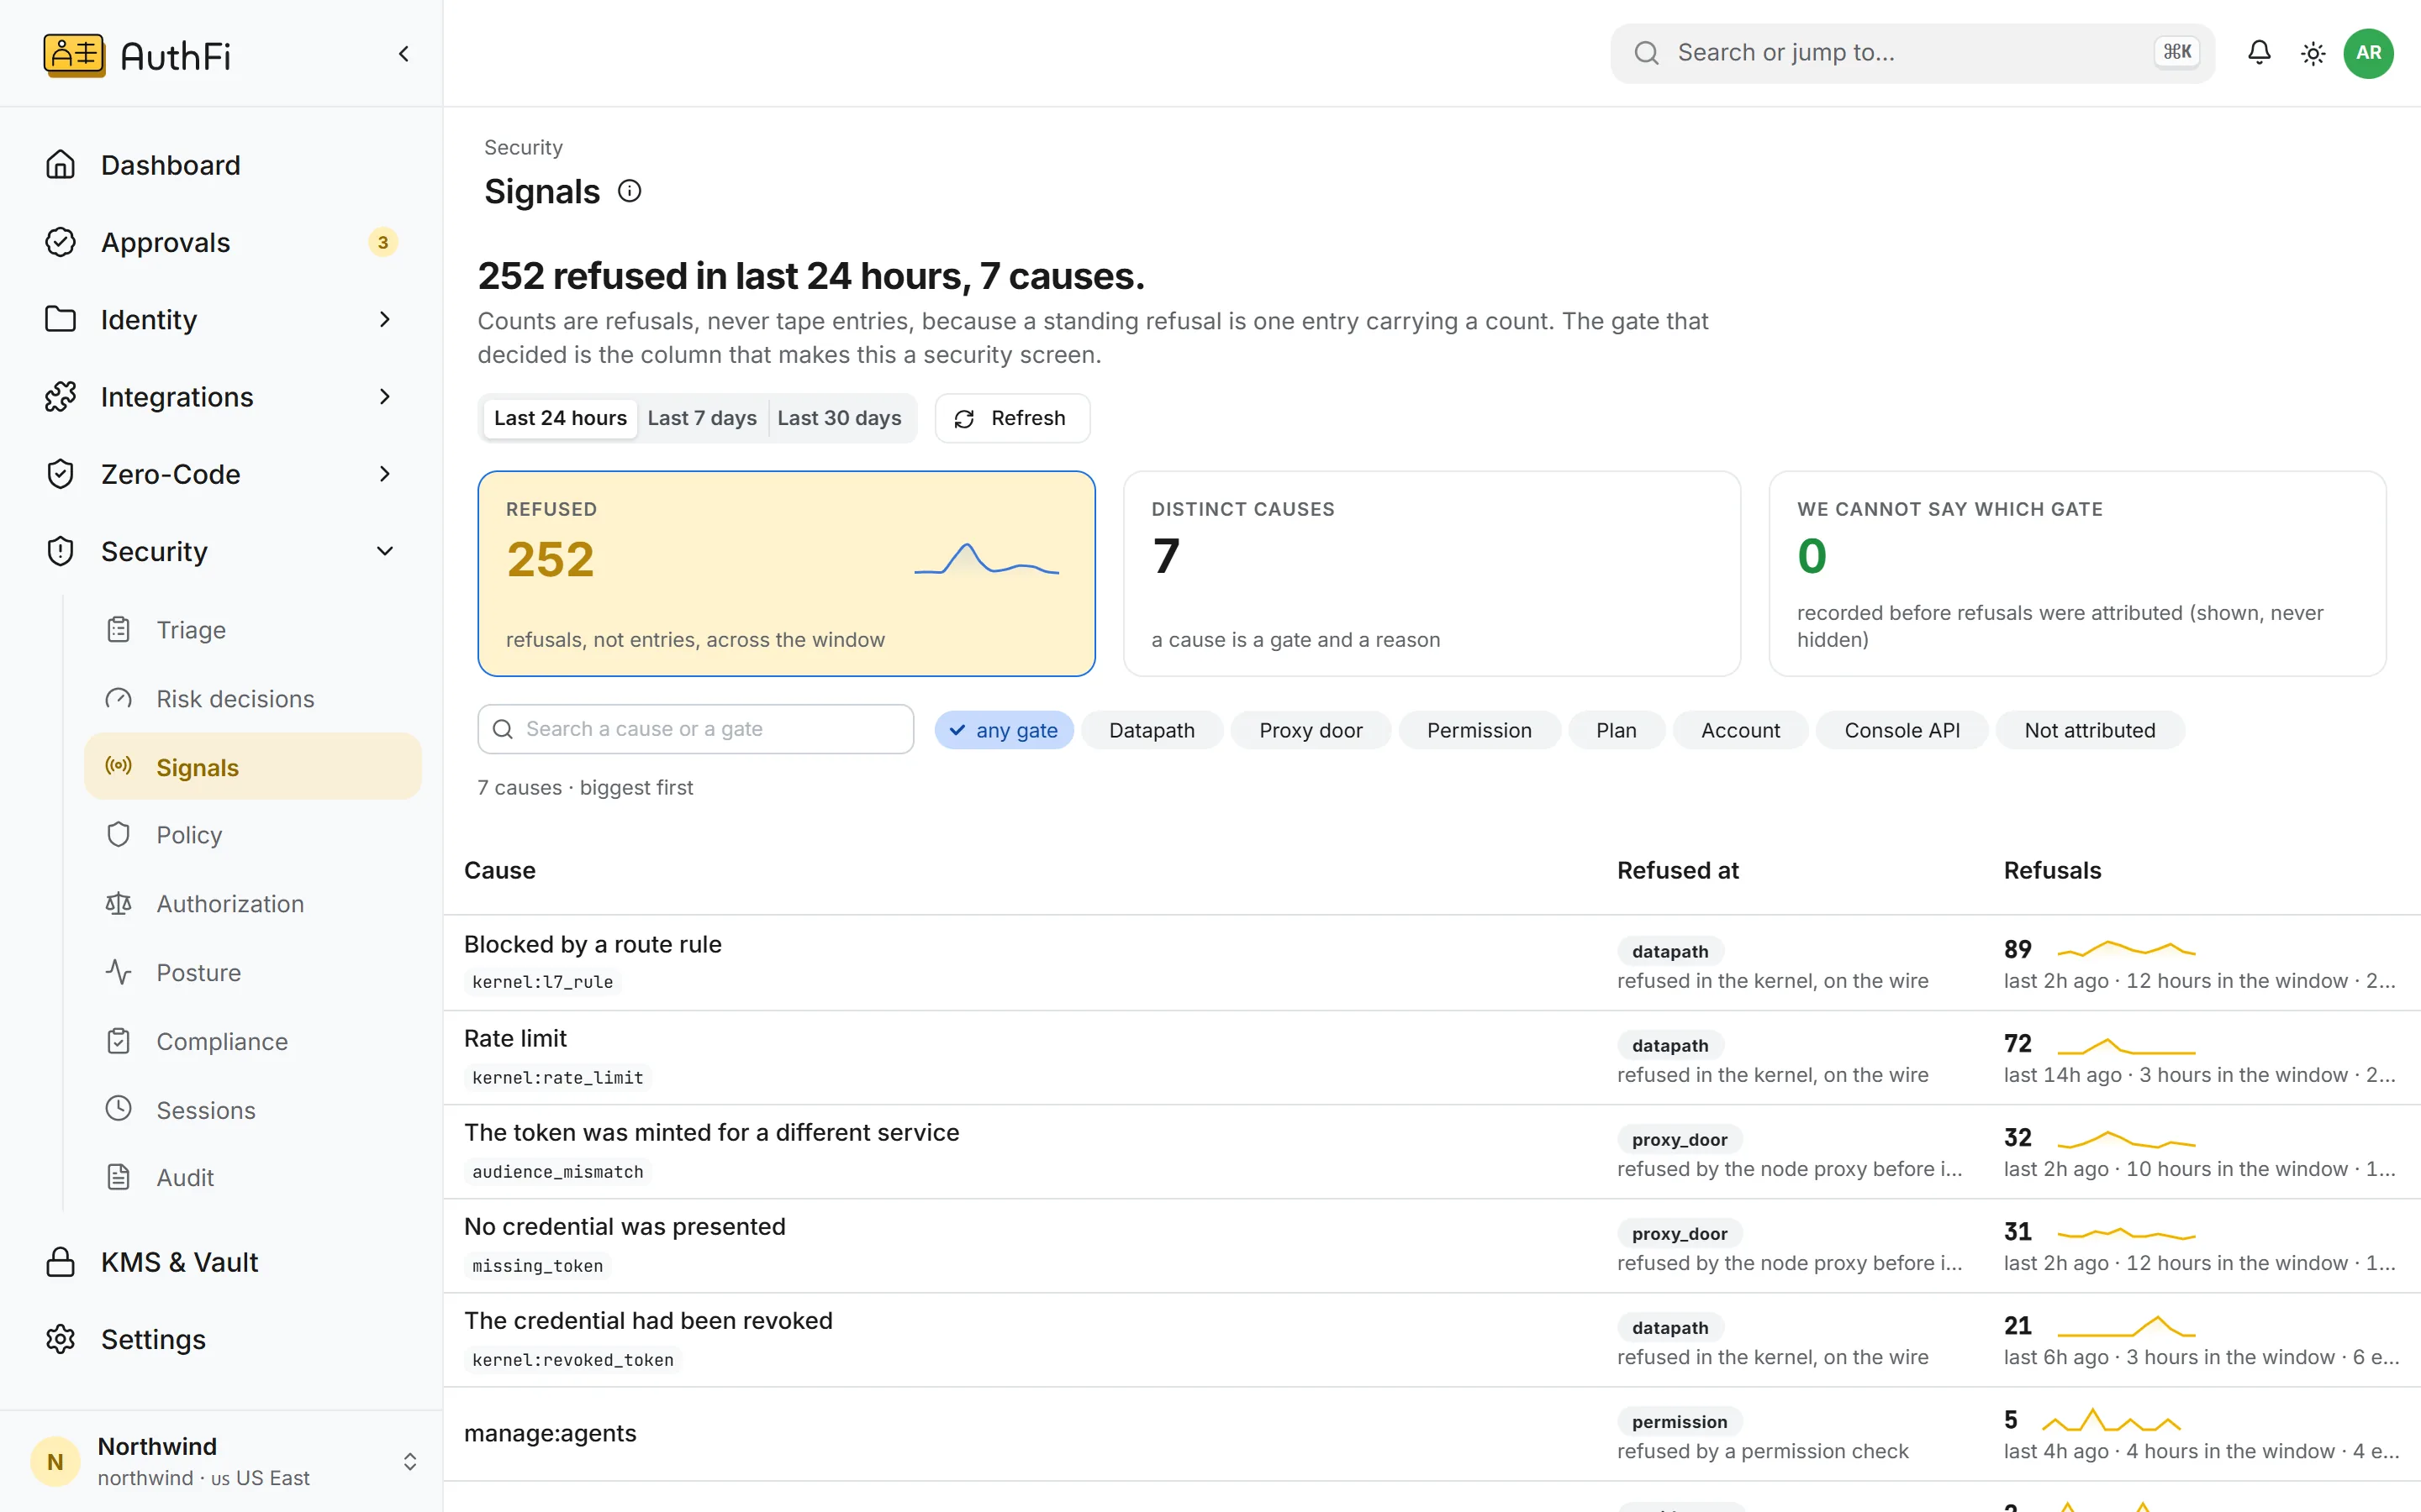Viewport: 2421px width, 1512px height.
Task: Select Signals in the Security submenu
Action: point(252,767)
